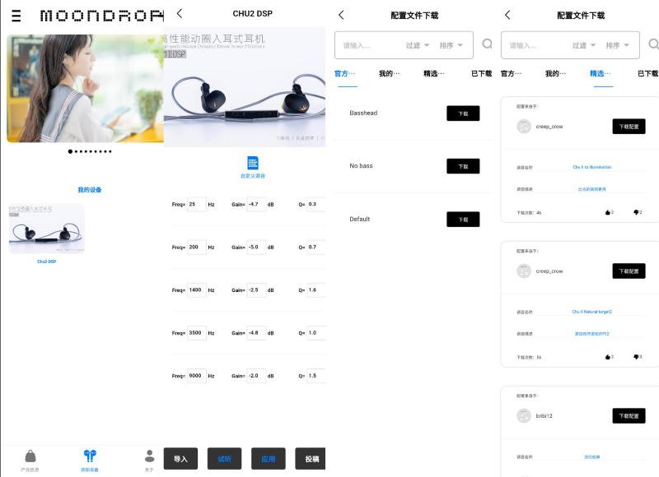Expand the 排序 sort dropdown on 精选-tab screen
This screenshot has height=477, width=659.
coord(617,45)
